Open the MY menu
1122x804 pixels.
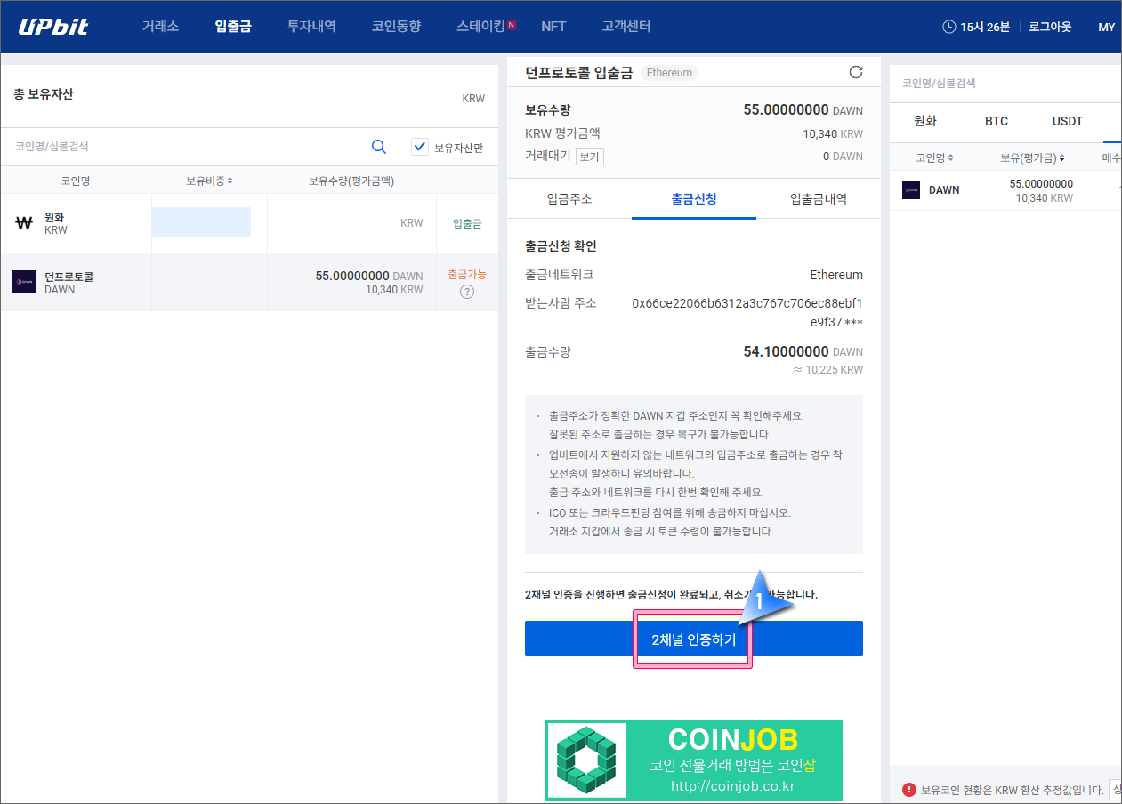click(1106, 27)
